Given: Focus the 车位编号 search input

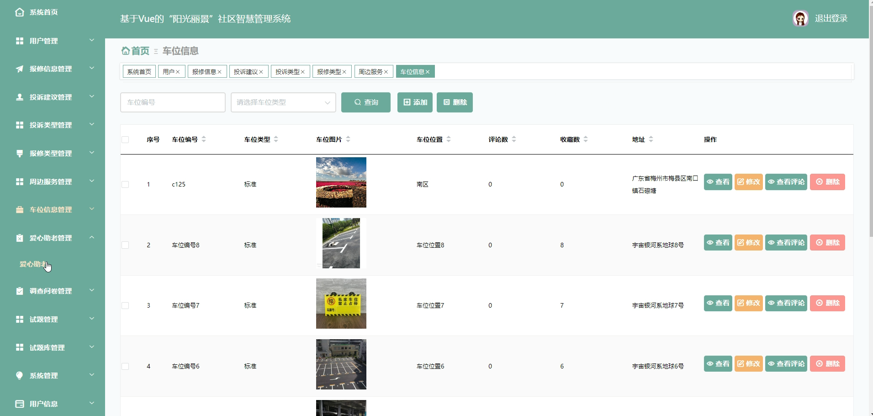Looking at the screenshot, I should pyautogui.click(x=173, y=102).
